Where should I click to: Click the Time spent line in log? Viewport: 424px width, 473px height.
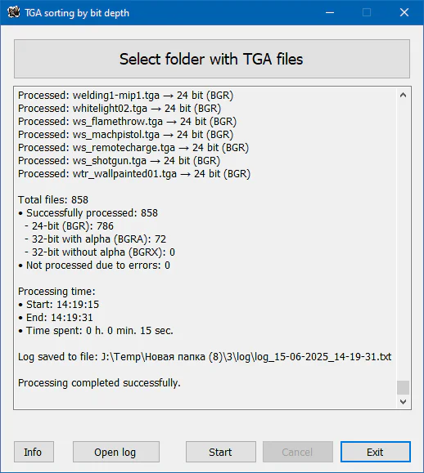pos(96,331)
